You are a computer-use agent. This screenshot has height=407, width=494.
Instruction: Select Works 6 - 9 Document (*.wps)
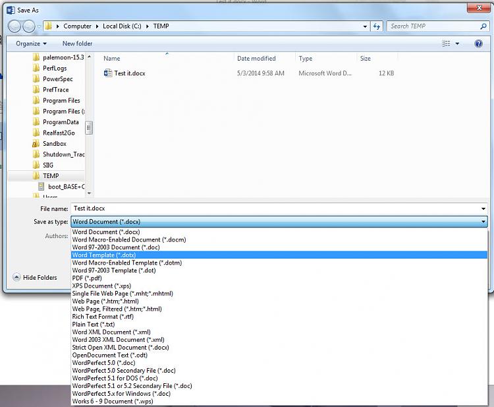tap(279, 401)
